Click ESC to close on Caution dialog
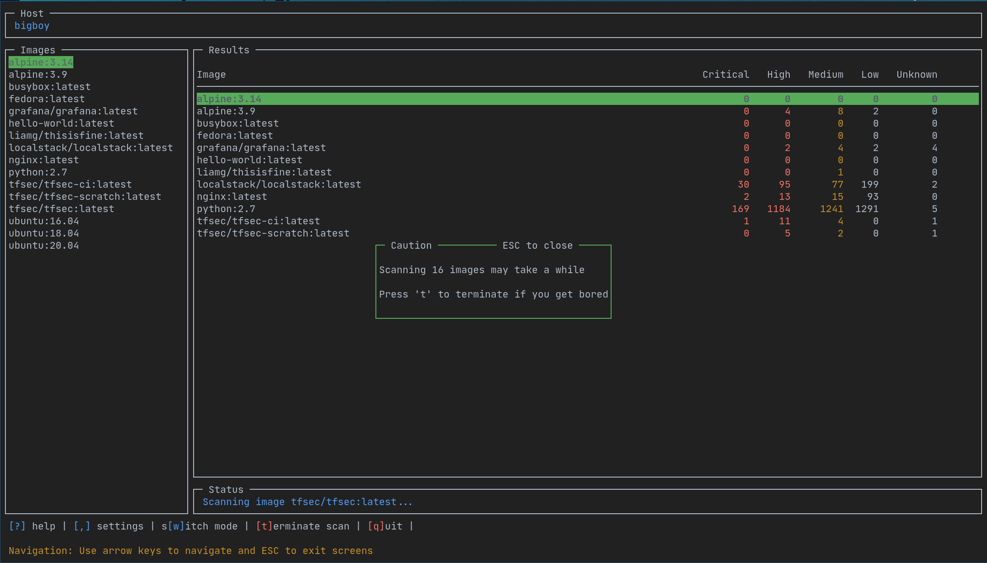 click(537, 246)
